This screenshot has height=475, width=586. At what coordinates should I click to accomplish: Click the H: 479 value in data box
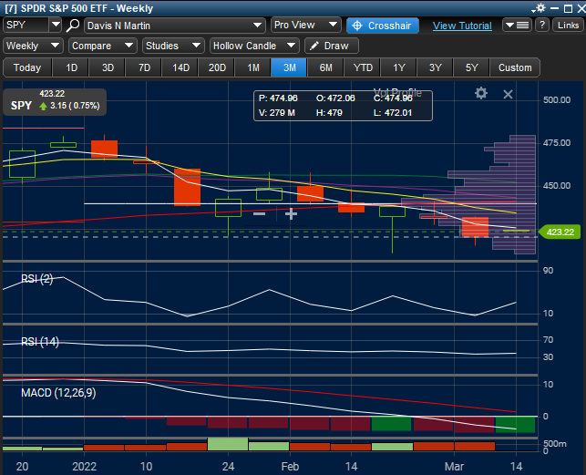coord(329,112)
